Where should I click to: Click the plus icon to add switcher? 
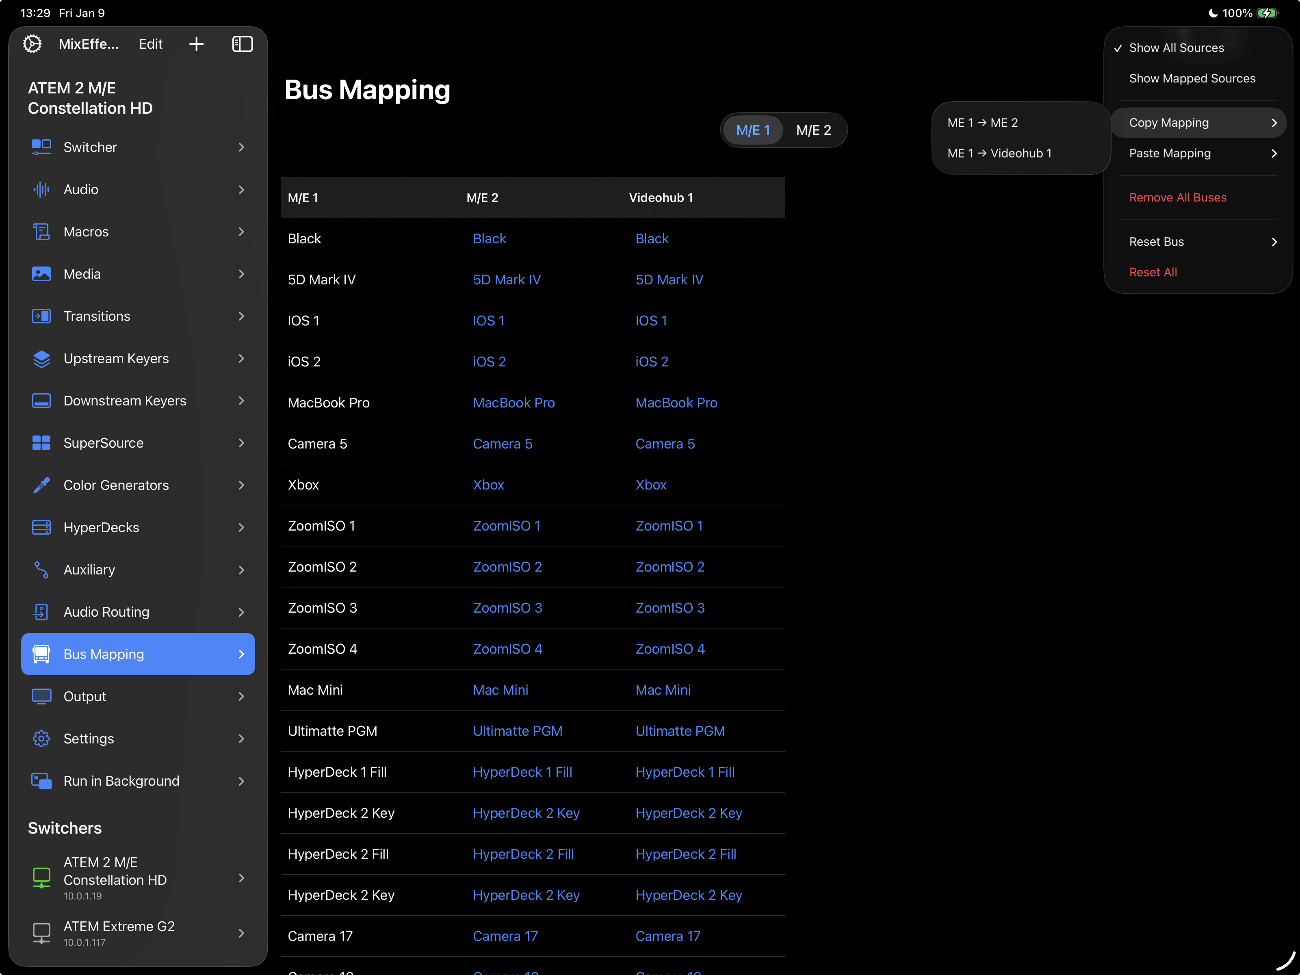[x=196, y=44]
